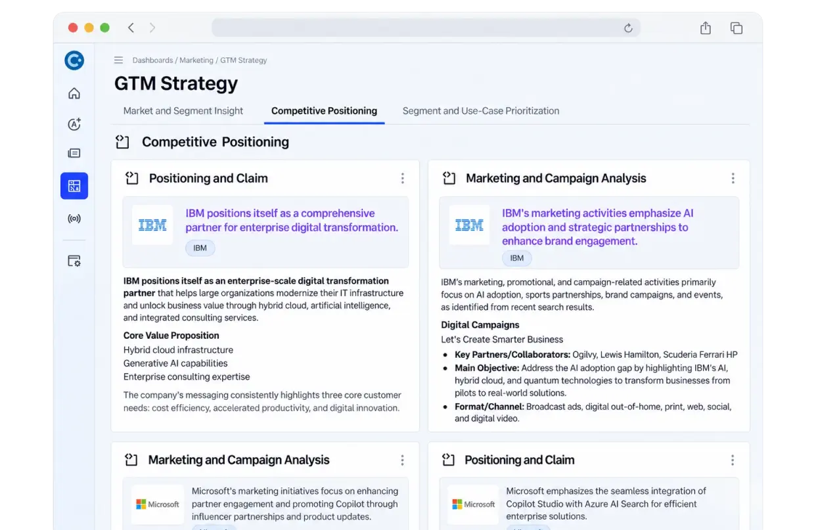The height and width of the screenshot is (530, 816).
Task: Open the settings panel sidebar icon
Action: click(x=74, y=261)
